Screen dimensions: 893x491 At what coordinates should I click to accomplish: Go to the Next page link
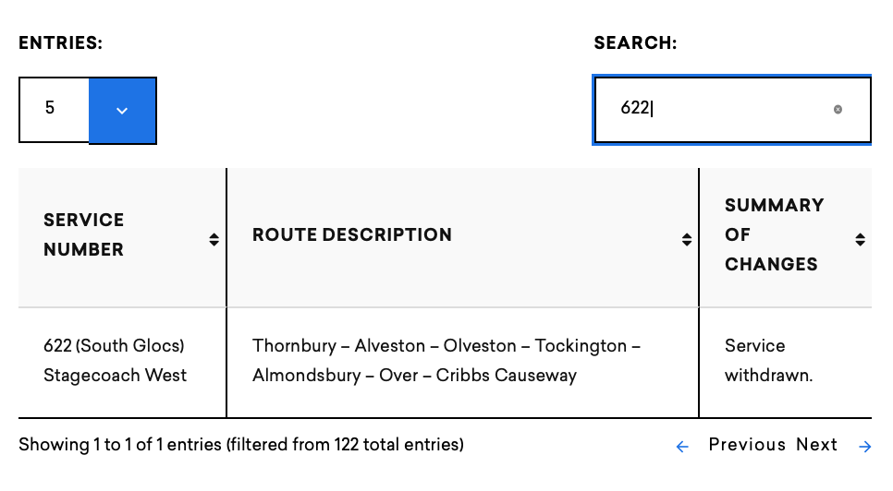817,445
